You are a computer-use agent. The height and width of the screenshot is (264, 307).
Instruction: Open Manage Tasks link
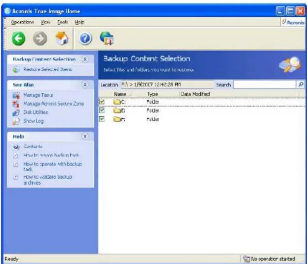tap(38, 95)
